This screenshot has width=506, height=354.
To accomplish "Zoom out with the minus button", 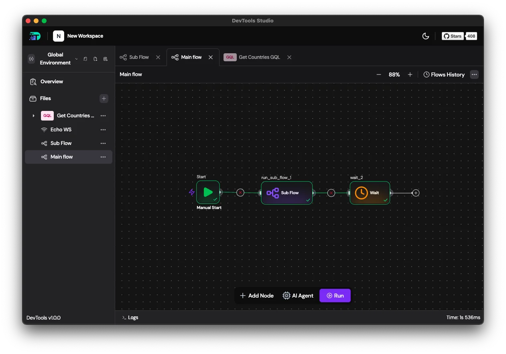I will (x=379, y=74).
